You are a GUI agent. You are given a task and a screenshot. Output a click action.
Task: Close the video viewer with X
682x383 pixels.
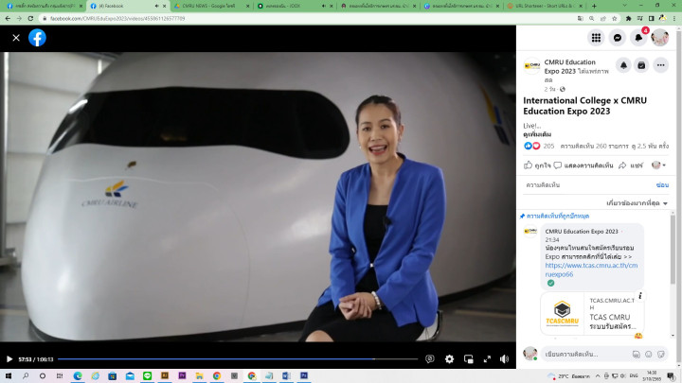16,38
